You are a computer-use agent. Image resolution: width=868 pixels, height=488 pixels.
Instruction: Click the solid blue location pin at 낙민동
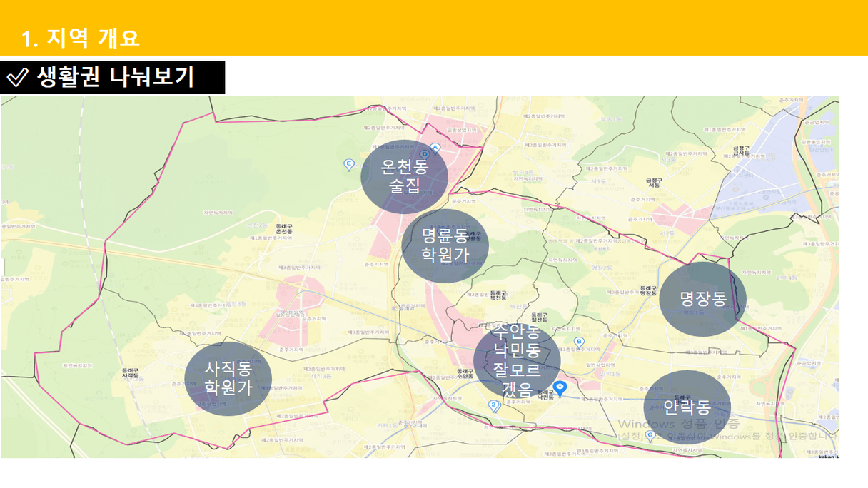pyautogui.click(x=560, y=389)
